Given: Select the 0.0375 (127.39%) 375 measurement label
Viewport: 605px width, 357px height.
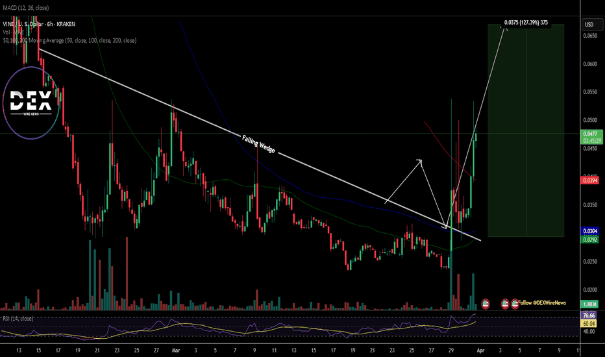Looking at the screenshot, I should tap(526, 22).
